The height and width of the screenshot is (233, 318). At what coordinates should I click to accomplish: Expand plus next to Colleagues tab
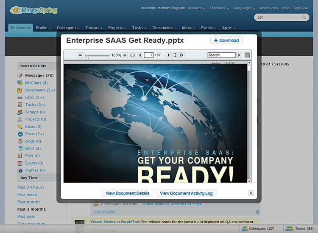79,28
